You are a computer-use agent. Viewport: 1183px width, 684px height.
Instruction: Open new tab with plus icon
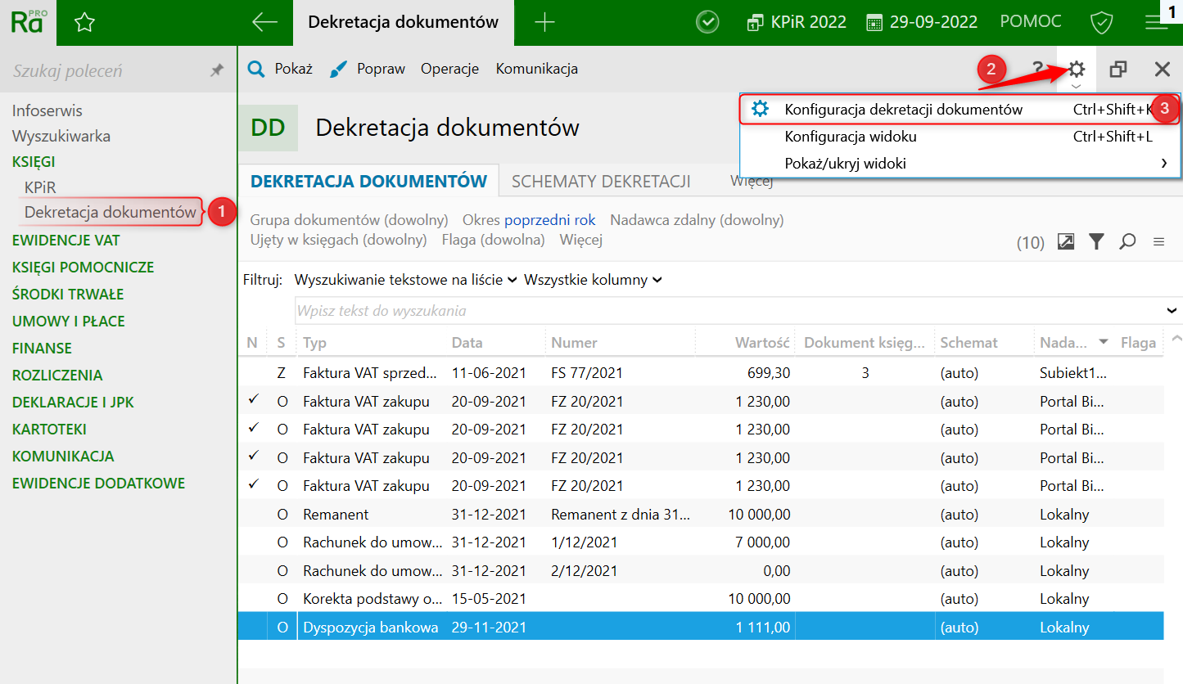tap(544, 23)
